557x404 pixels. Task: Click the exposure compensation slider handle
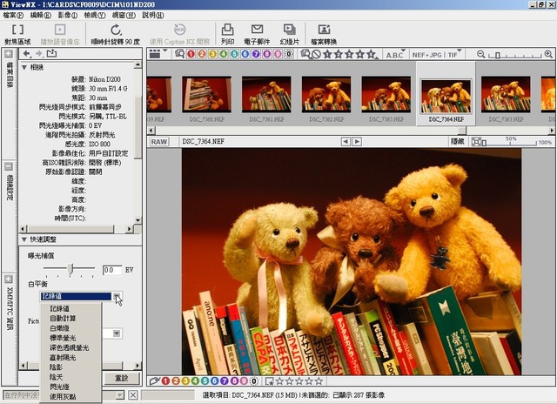coord(70,269)
